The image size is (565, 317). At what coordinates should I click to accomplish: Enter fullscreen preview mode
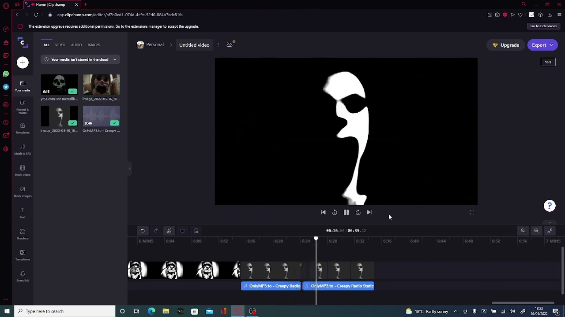click(x=472, y=212)
